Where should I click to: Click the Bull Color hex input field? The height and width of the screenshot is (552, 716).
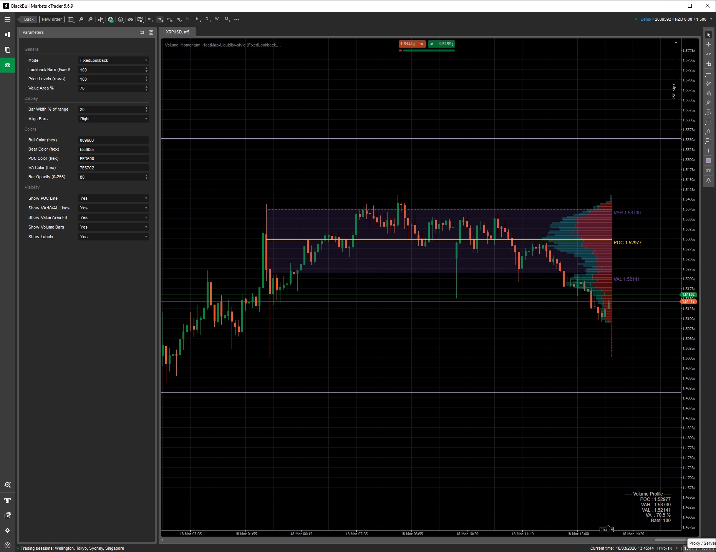[x=113, y=140]
